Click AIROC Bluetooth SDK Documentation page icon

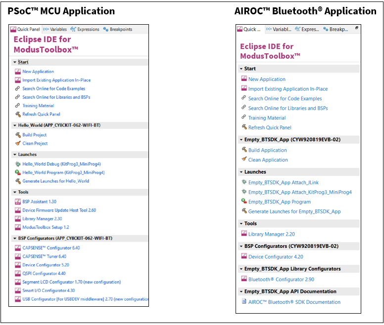pos(244,301)
